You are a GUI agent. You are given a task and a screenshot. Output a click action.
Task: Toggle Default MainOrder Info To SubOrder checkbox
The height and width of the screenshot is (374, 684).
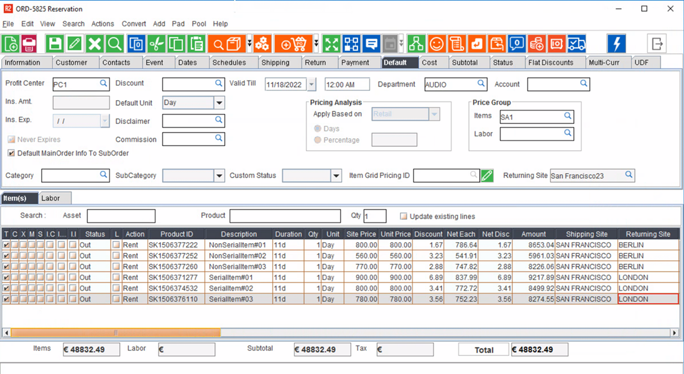tap(11, 153)
